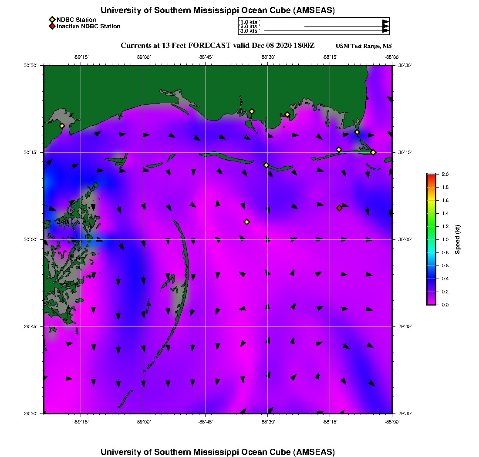Image resolution: width=479 pixels, height=457 pixels.
Task: Click the arrowhead of the 3.0 kts scale
Action: point(385,31)
